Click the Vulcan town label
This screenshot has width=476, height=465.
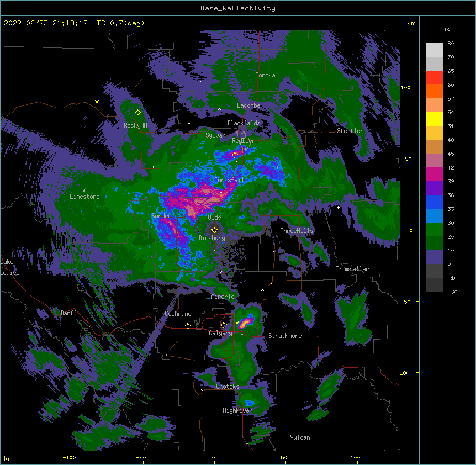(x=300, y=437)
